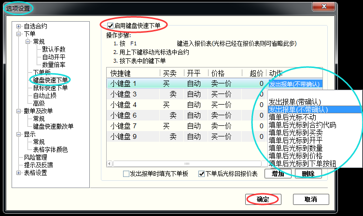Image resolution: width=363 pixels, height=216 pixels.
Task: Collapse the 显示 tree node
Action: pyautogui.click(x=18, y=134)
